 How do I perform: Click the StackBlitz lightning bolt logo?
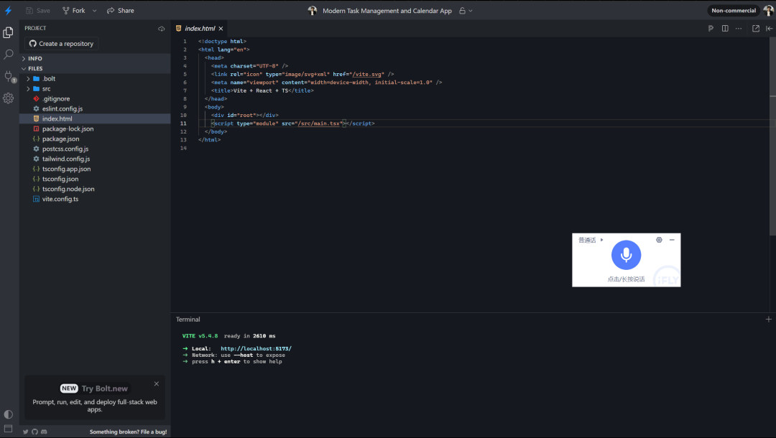point(8,10)
